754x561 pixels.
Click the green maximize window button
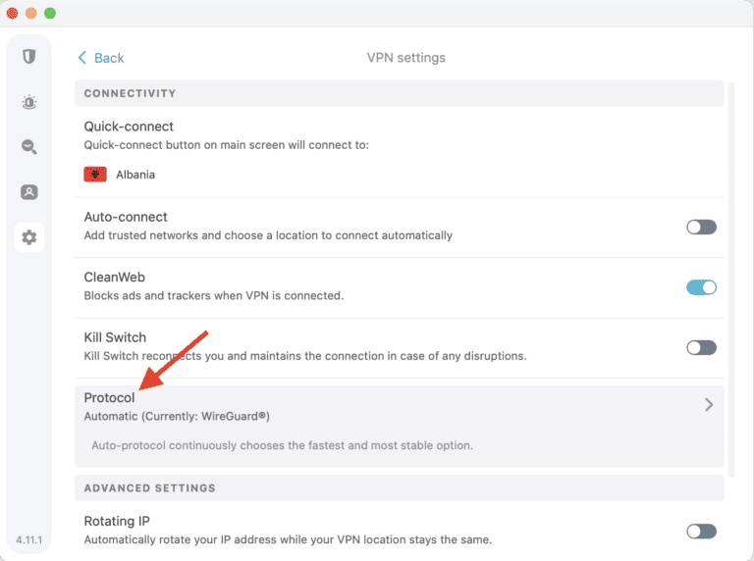coord(50,13)
